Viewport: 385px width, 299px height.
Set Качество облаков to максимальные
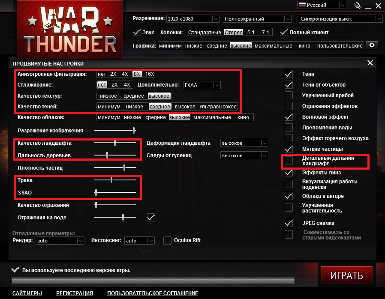pos(212,117)
